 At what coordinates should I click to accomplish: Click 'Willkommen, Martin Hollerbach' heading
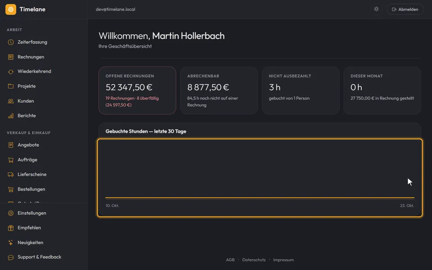click(x=162, y=36)
